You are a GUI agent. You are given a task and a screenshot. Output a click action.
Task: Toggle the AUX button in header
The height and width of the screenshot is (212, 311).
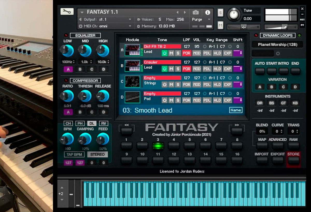[x=302, y=20]
